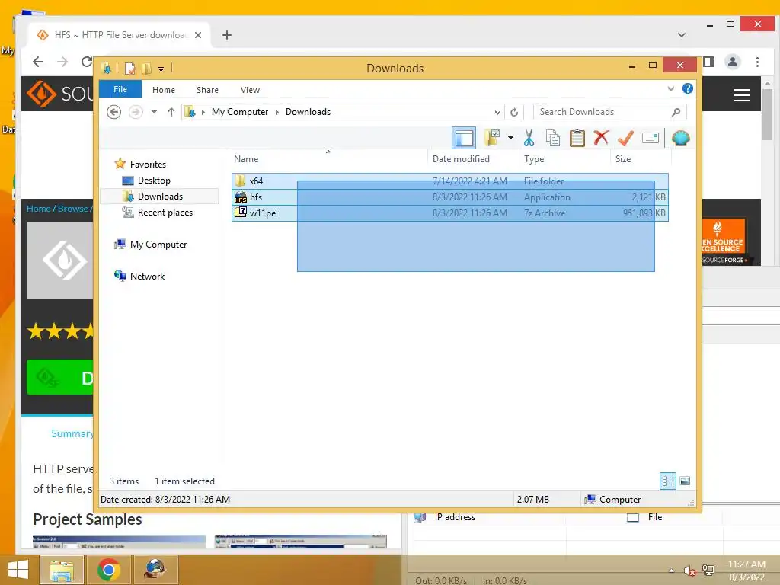This screenshot has width=780, height=585.
Task: Click Chrome's forward arrow
Action: pos(62,62)
